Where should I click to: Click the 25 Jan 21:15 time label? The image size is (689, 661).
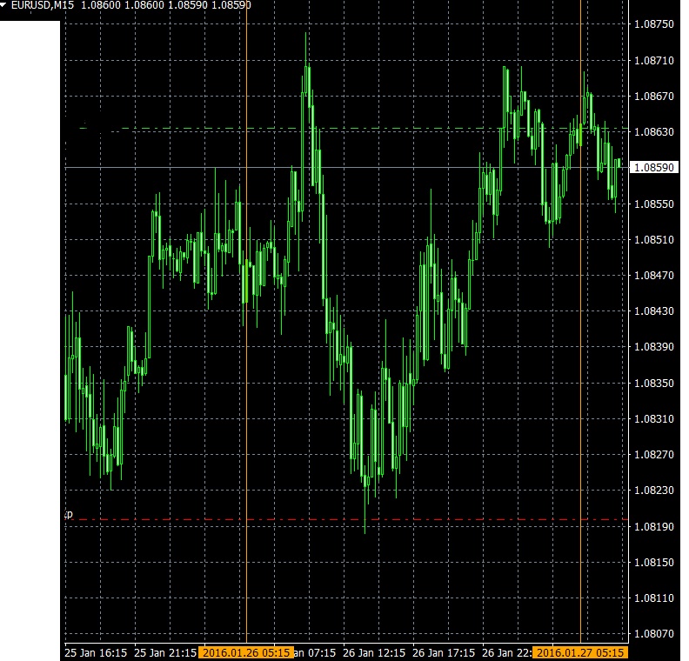(x=165, y=653)
